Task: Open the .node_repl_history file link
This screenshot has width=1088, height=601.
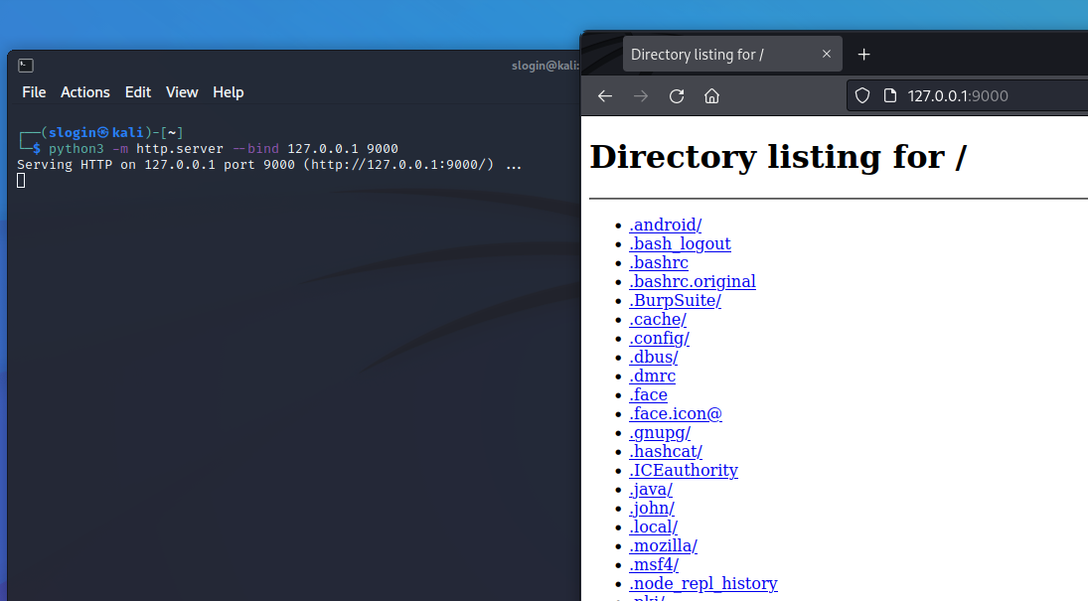Action: click(703, 584)
